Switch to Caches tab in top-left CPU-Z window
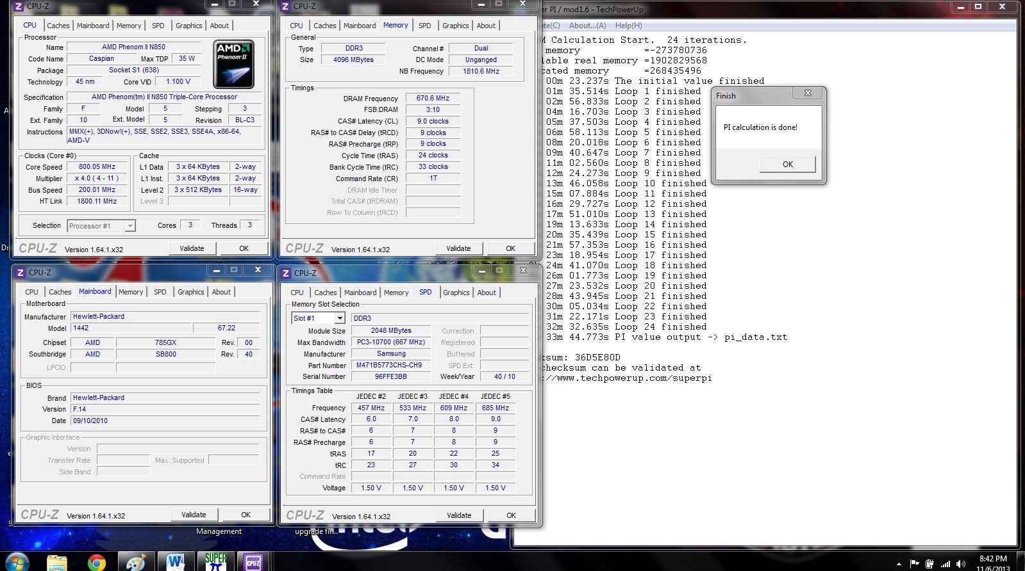This screenshot has width=1025, height=571. click(x=58, y=26)
